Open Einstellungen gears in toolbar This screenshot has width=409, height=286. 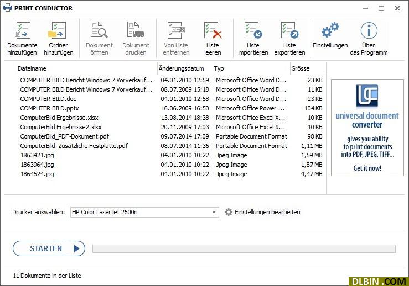click(x=330, y=31)
